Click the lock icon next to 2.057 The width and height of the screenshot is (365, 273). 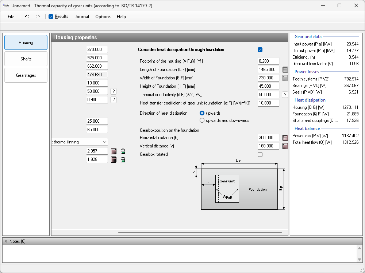pos(123,151)
